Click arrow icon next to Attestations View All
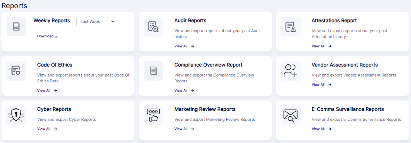This screenshot has height=143, width=411. click(x=330, y=46)
